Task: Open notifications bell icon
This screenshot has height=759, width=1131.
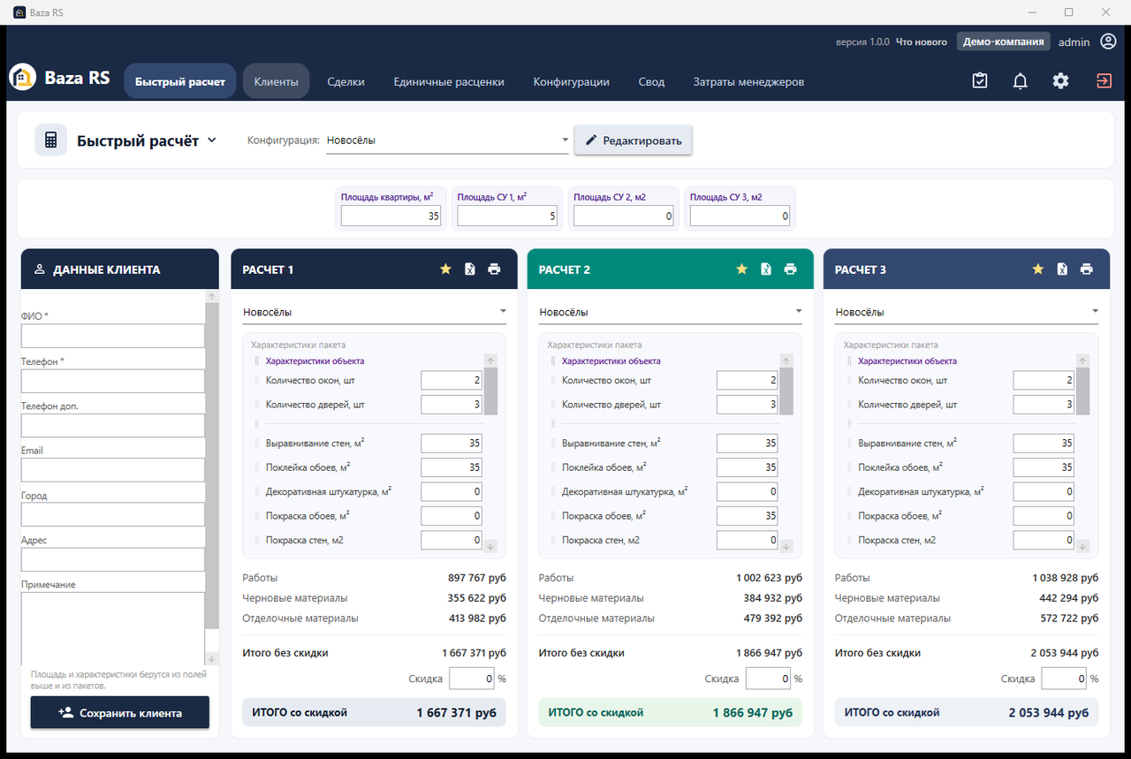Action: [1021, 81]
